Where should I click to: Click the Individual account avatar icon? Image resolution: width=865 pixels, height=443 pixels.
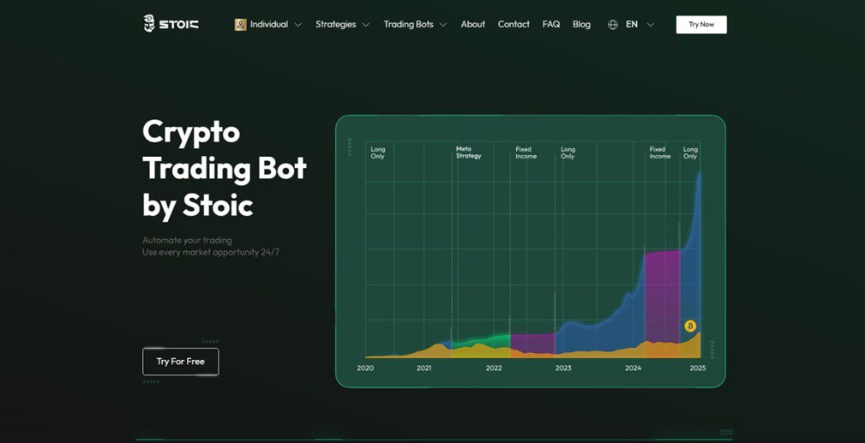[240, 25]
